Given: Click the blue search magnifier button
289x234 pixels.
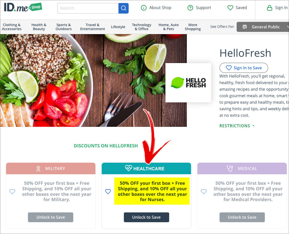Looking at the screenshot, I should 123,8.
